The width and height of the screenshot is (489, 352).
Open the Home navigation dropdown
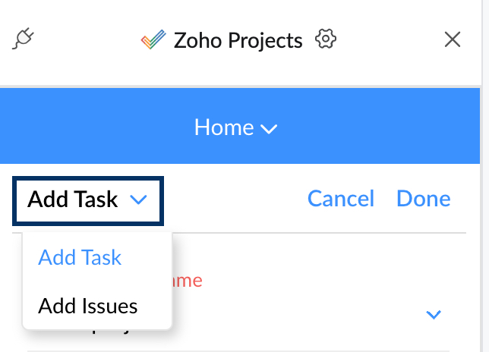tap(235, 127)
